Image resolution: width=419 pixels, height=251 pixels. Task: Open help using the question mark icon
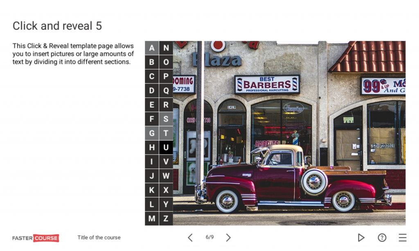(382, 238)
